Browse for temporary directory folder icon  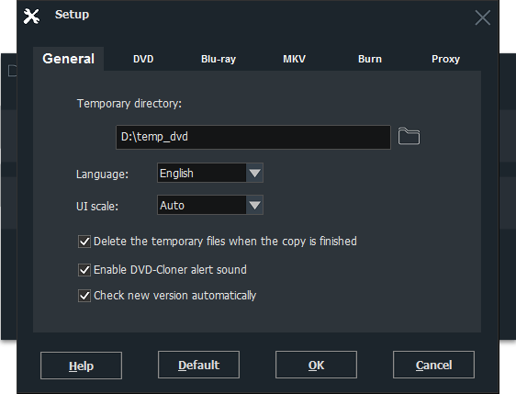click(409, 136)
